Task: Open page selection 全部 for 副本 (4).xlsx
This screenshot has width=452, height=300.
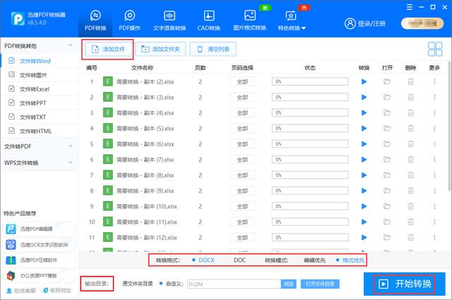Action: (x=242, y=113)
